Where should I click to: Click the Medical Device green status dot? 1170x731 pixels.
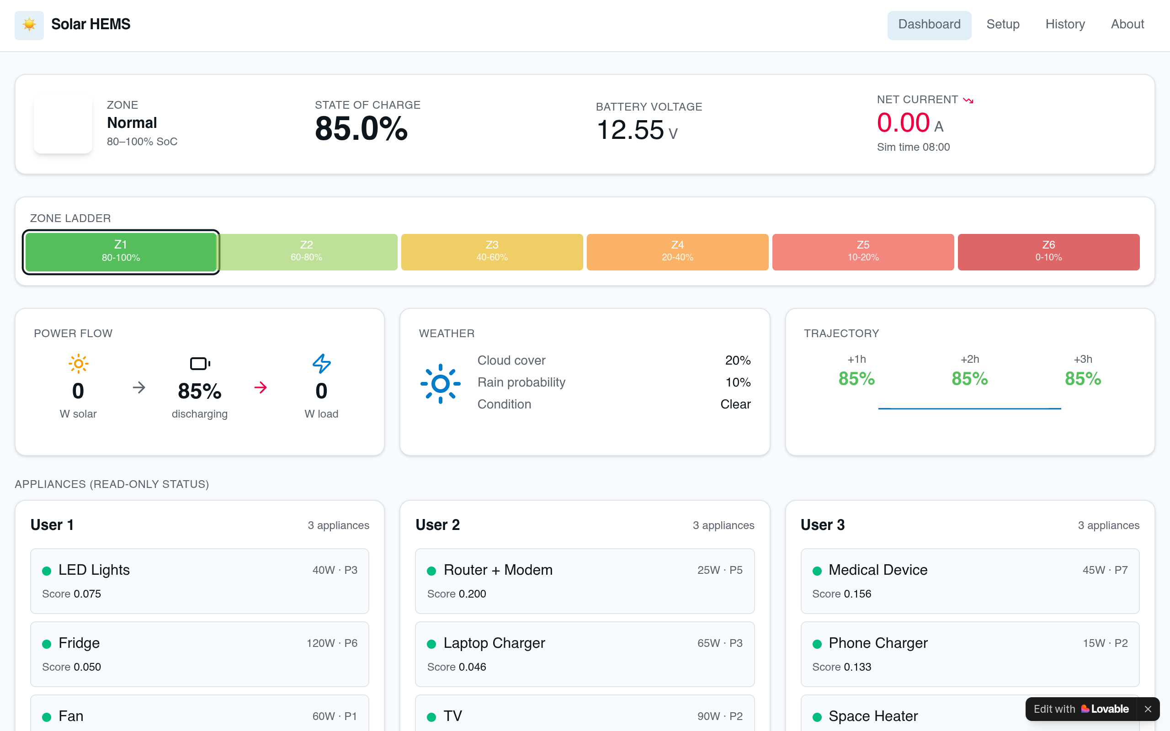(817, 571)
